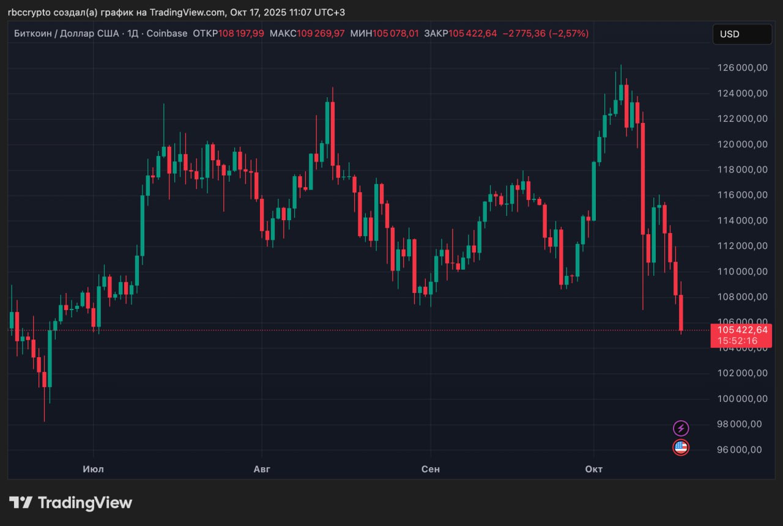Screen dimensions: 783x526
Task: Click the TradingView logo at bottom
Action: [70, 503]
